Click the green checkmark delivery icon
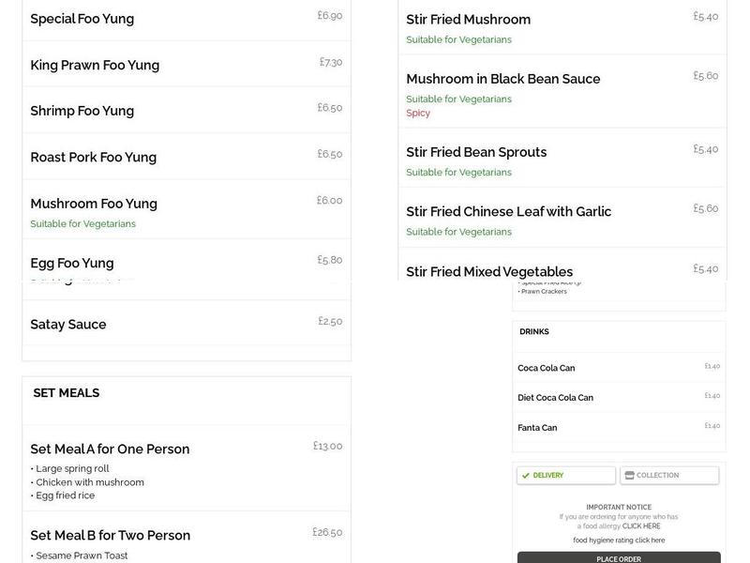Screen dimensions: 750x563 pyautogui.click(x=525, y=476)
